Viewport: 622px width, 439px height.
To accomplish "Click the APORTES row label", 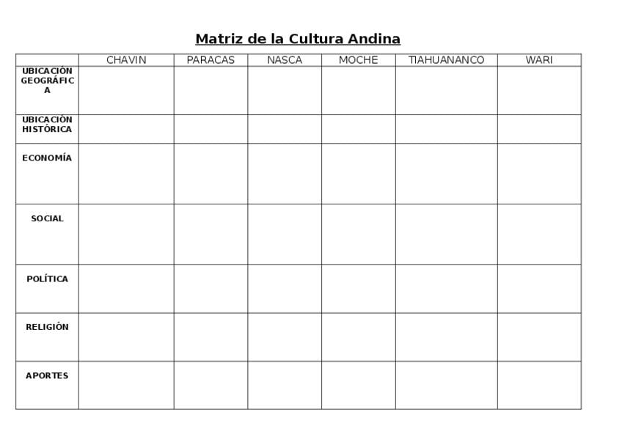I will (47, 376).
